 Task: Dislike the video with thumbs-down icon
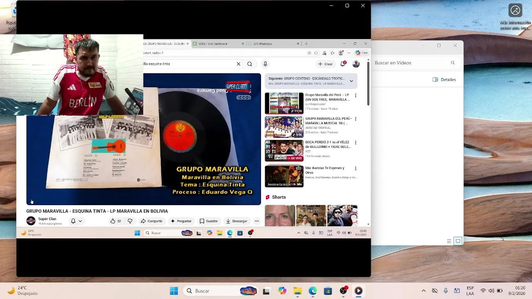pos(130,221)
